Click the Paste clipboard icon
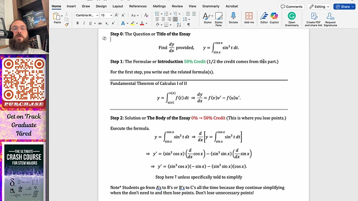The width and height of the screenshot is (358, 201). (x=56, y=17)
